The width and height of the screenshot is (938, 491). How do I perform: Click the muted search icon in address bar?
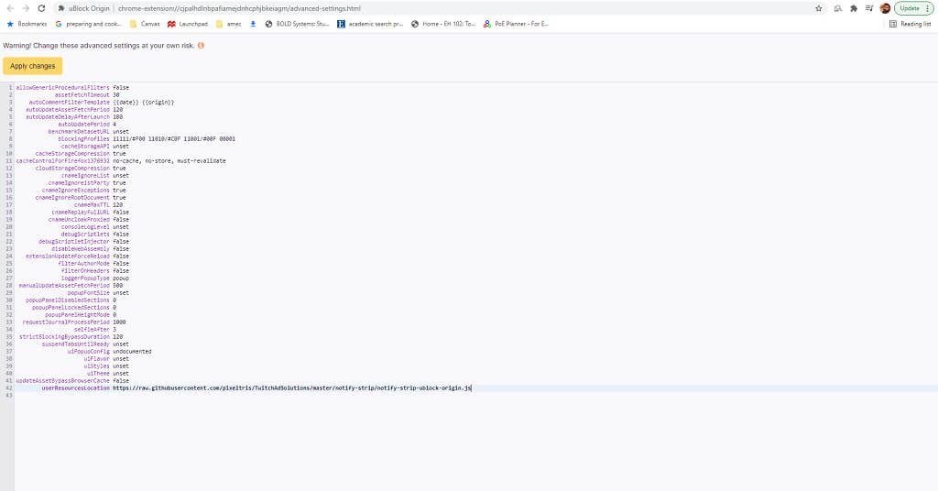tap(838, 8)
